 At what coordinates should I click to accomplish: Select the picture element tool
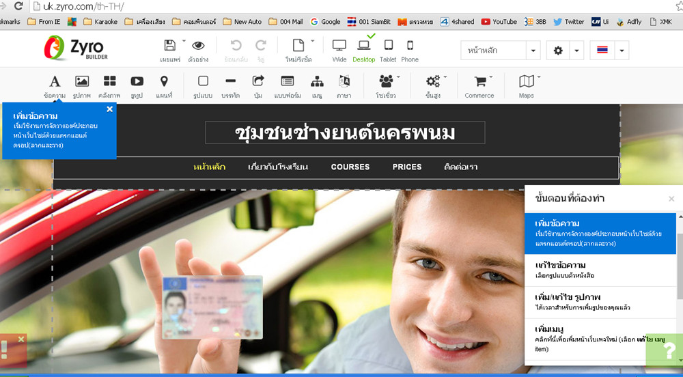[82, 81]
